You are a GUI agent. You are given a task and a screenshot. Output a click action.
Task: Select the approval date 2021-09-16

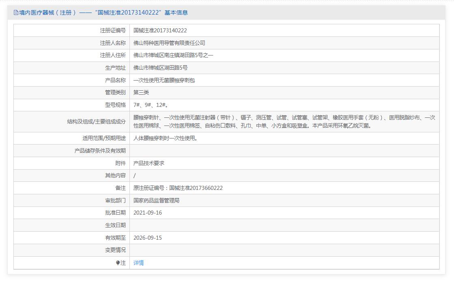tap(148, 213)
